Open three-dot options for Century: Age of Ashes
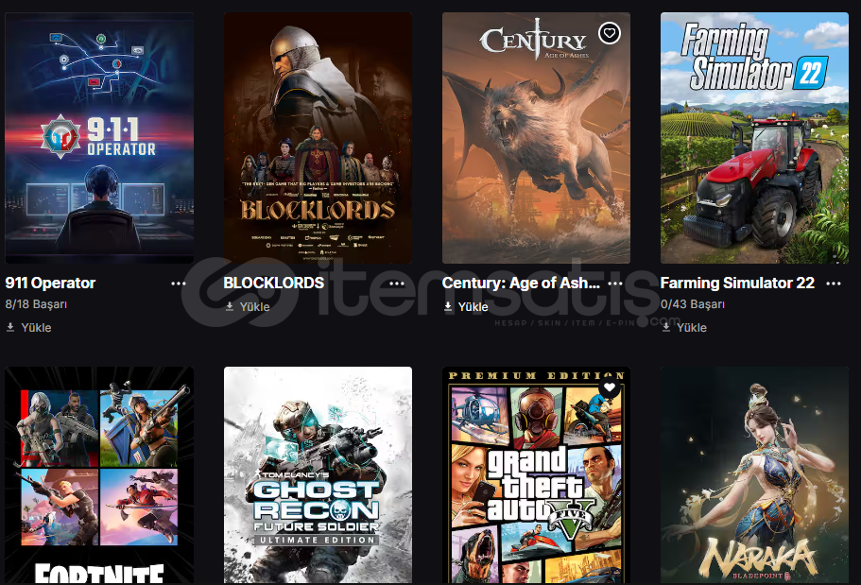The height and width of the screenshot is (585, 861). click(x=615, y=284)
